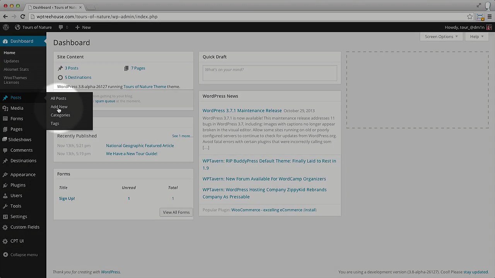
Task: Open WooThemes Licenses in the sidebar
Action: 15,80
